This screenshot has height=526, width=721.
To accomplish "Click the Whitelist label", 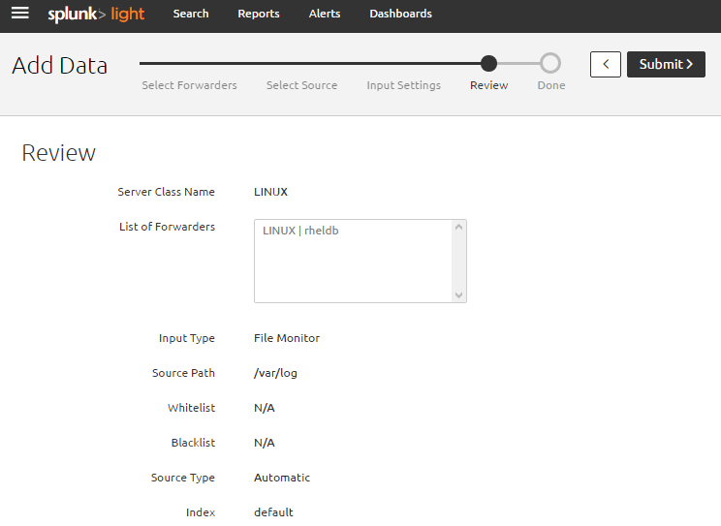I will [x=191, y=408].
